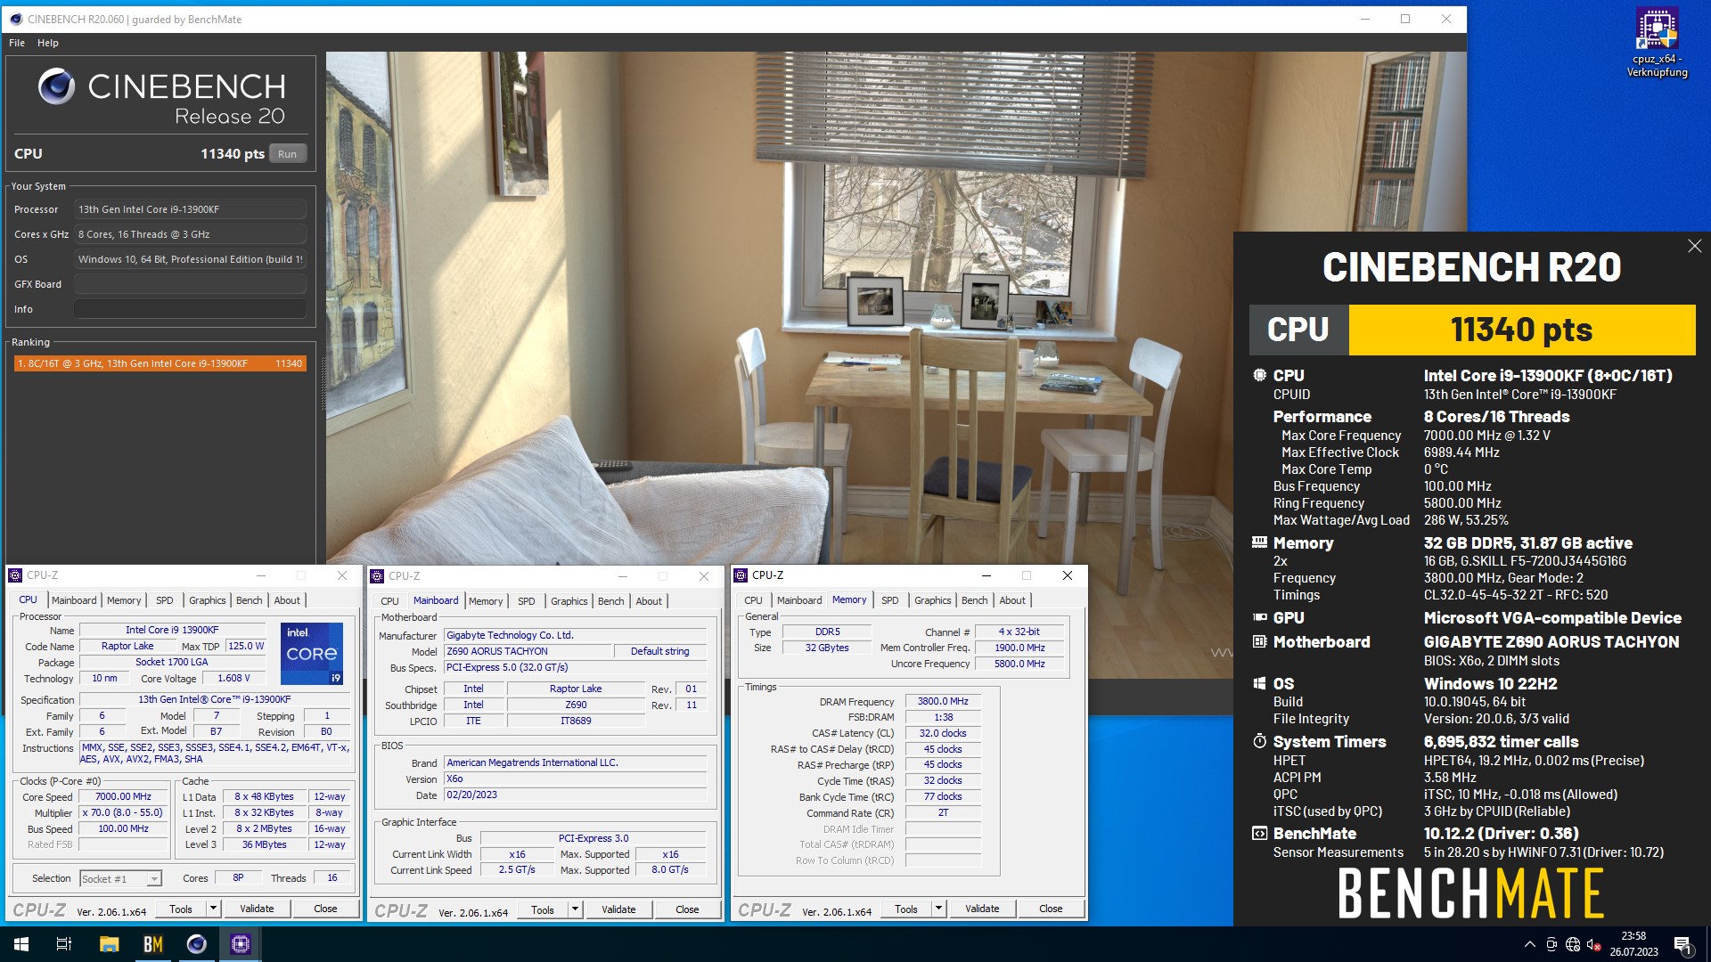Image resolution: width=1711 pixels, height=962 pixels.
Task: Click the Cores x GHz field in Cinebench
Action: tap(190, 234)
